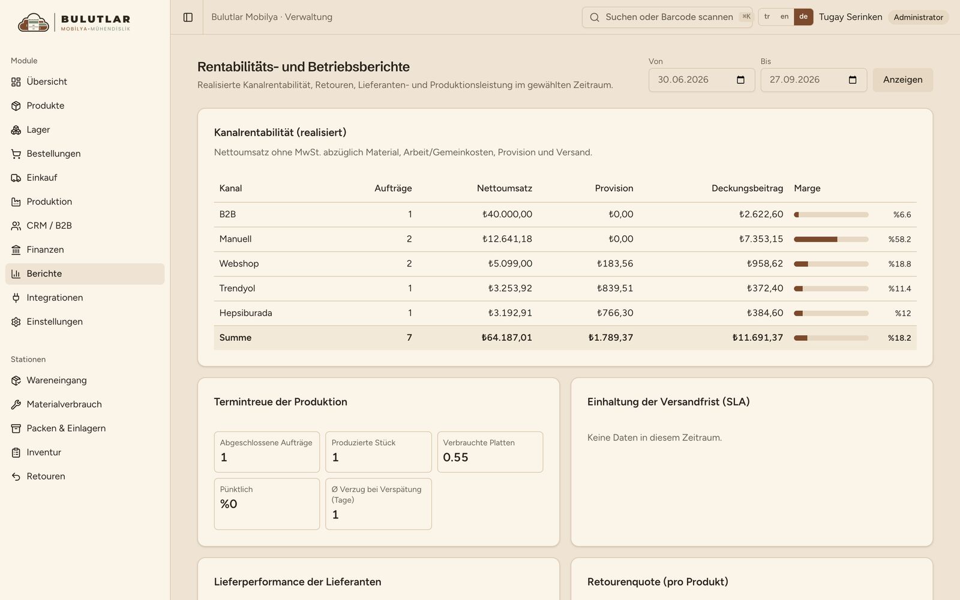Go to Produkte module
The height and width of the screenshot is (600, 960).
coord(85,106)
